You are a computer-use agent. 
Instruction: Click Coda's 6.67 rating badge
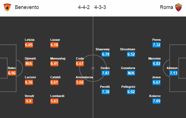point(80,63)
